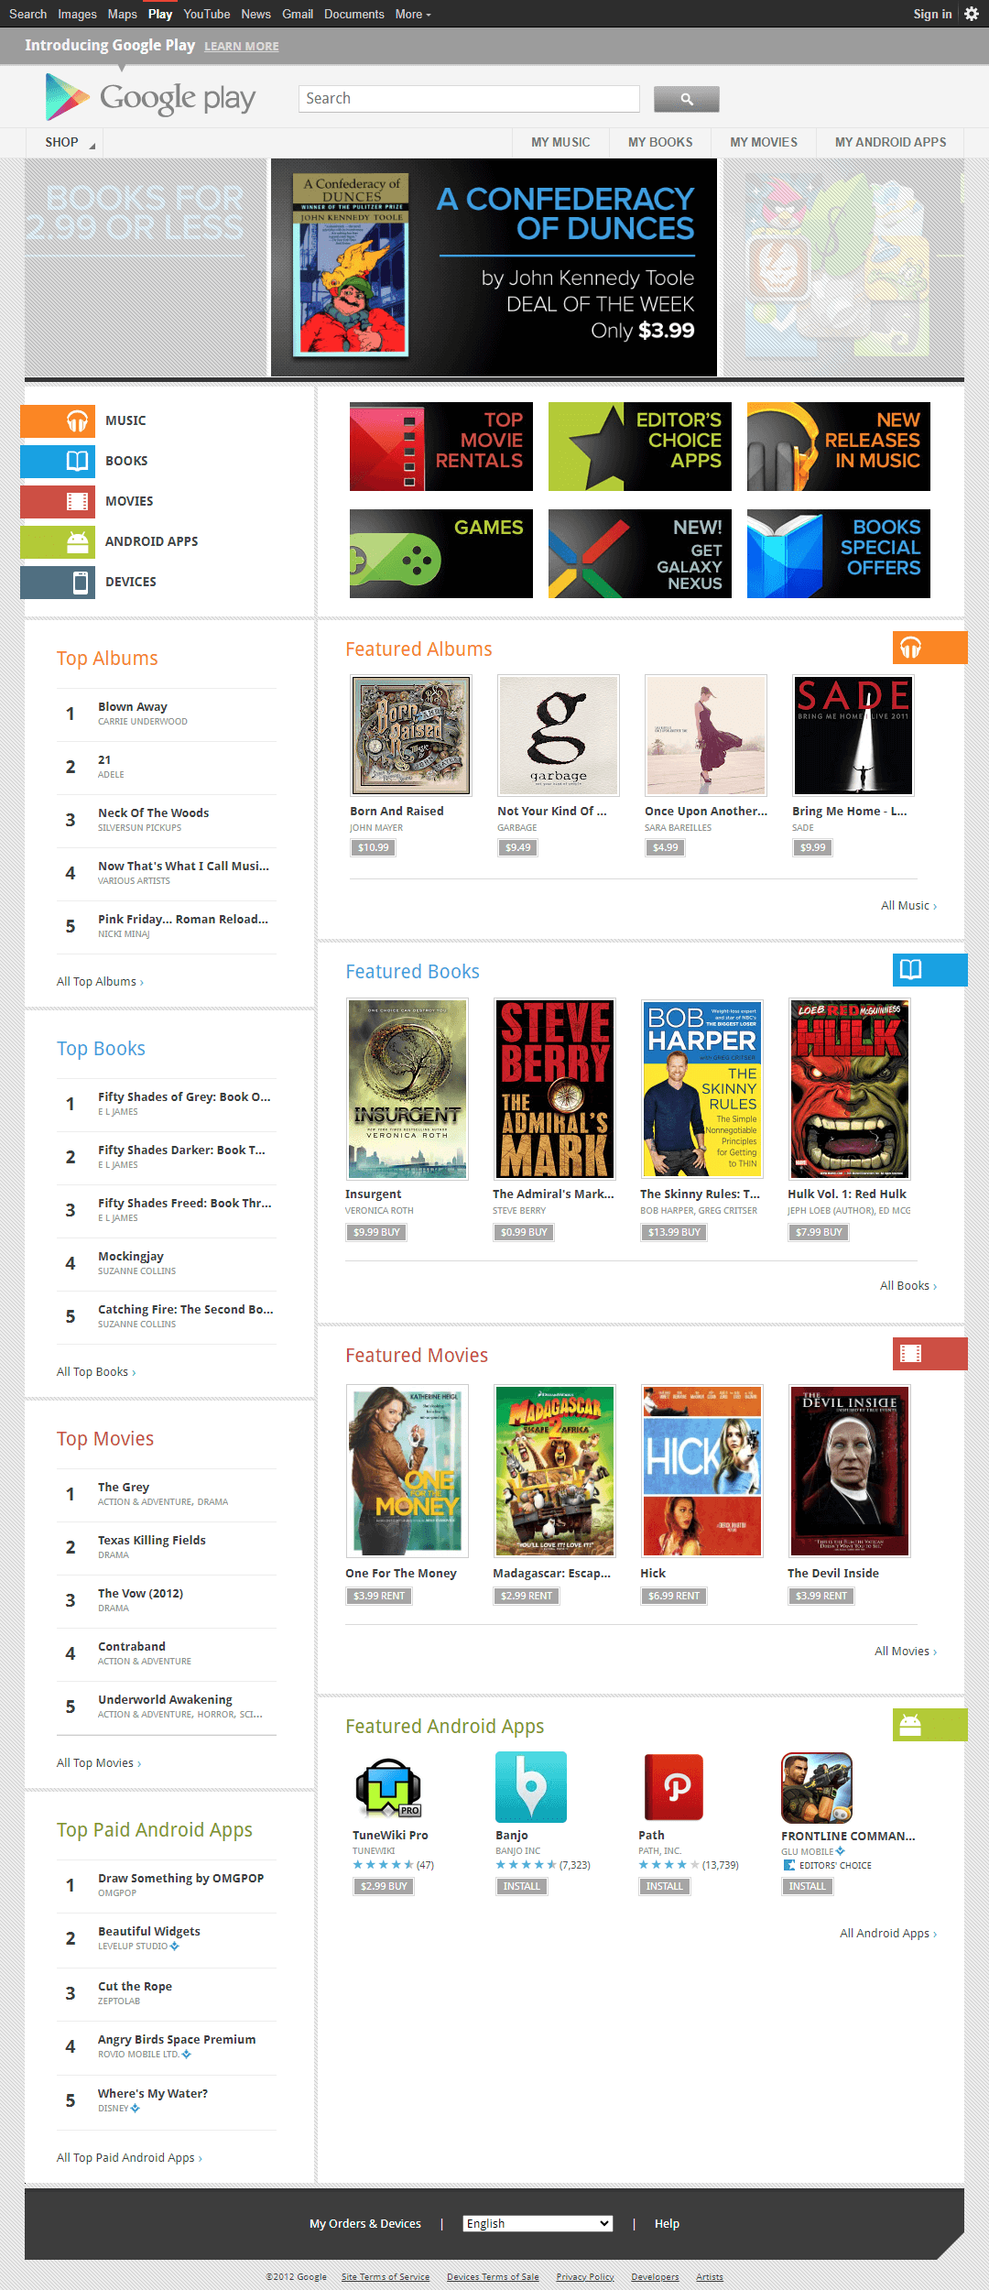Open the English language dropdown
The width and height of the screenshot is (989, 2290).
point(538,2223)
